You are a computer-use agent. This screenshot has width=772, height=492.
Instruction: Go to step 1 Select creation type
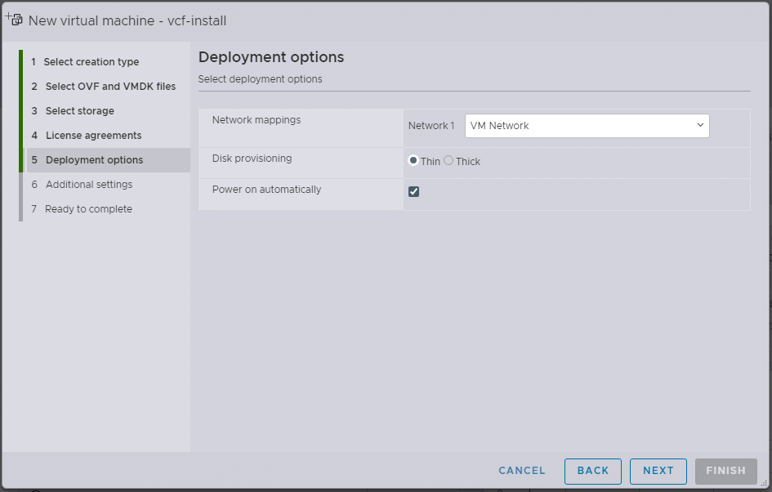click(x=91, y=62)
